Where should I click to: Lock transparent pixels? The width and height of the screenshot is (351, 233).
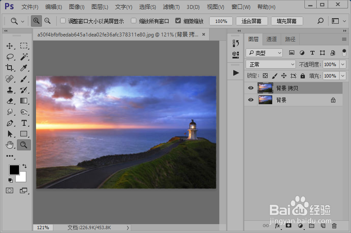(265, 76)
